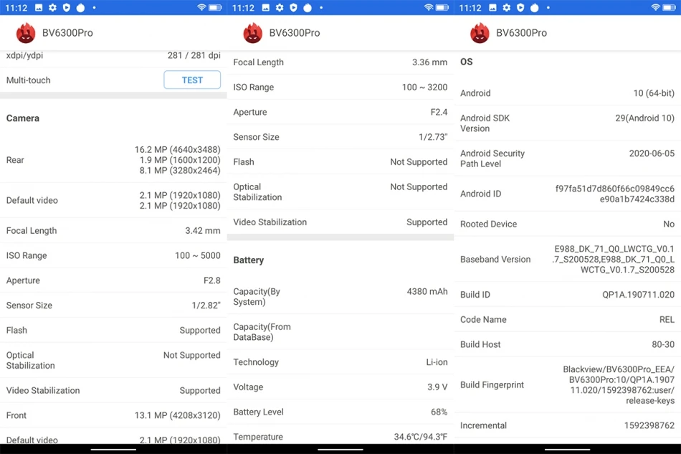Tap the AnTuTu logo on the Battery screen
This screenshot has height=454, width=681.
pos(253,33)
